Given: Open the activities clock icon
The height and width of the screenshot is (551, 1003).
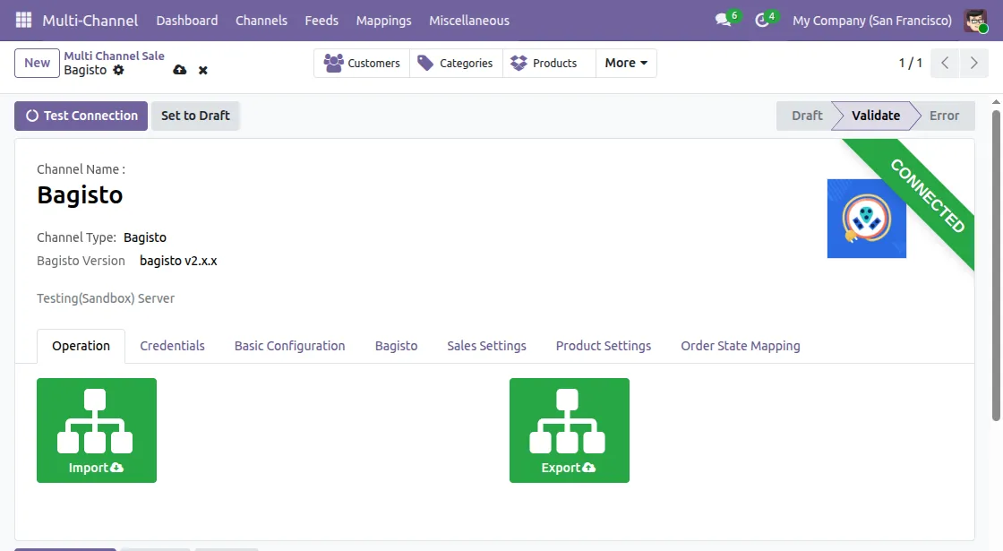Looking at the screenshot, I should (761, 21).
